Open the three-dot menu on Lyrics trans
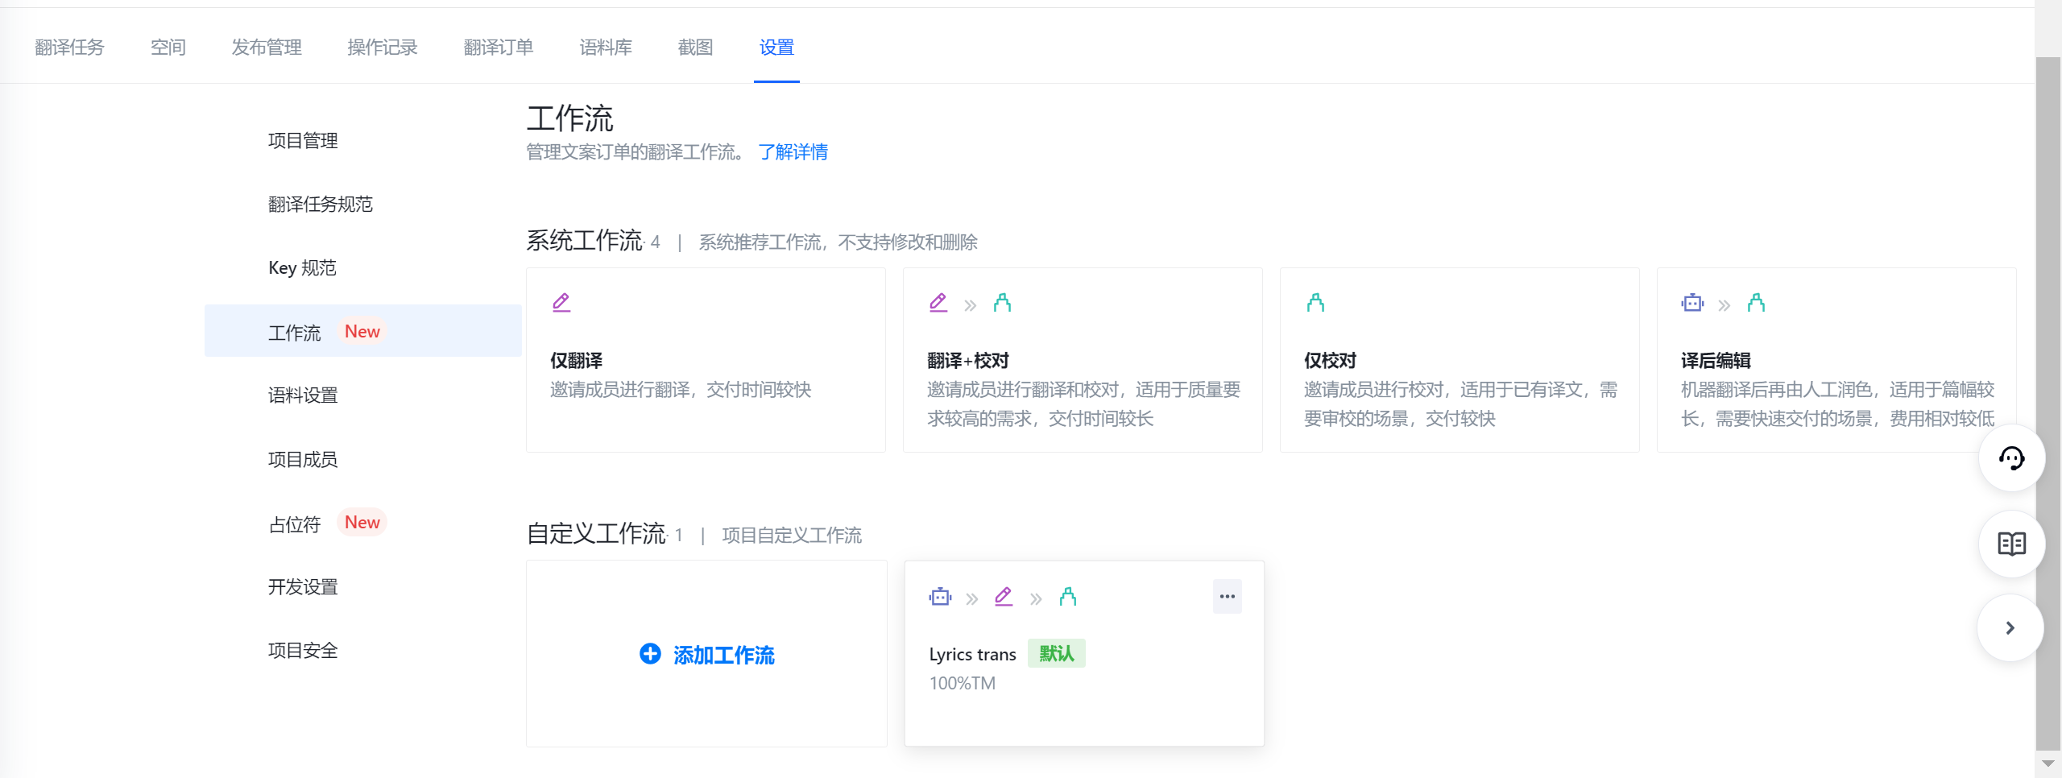 [1227, 597]
